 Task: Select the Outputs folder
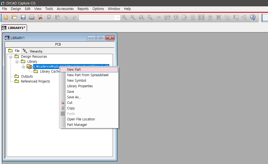pos(27,76)
